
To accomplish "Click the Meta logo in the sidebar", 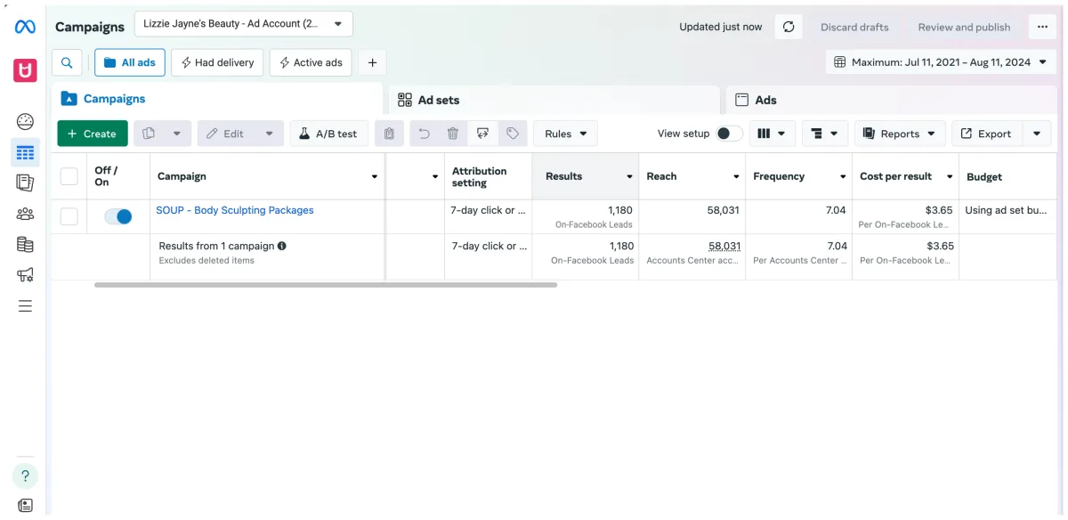I will (25, 27).
